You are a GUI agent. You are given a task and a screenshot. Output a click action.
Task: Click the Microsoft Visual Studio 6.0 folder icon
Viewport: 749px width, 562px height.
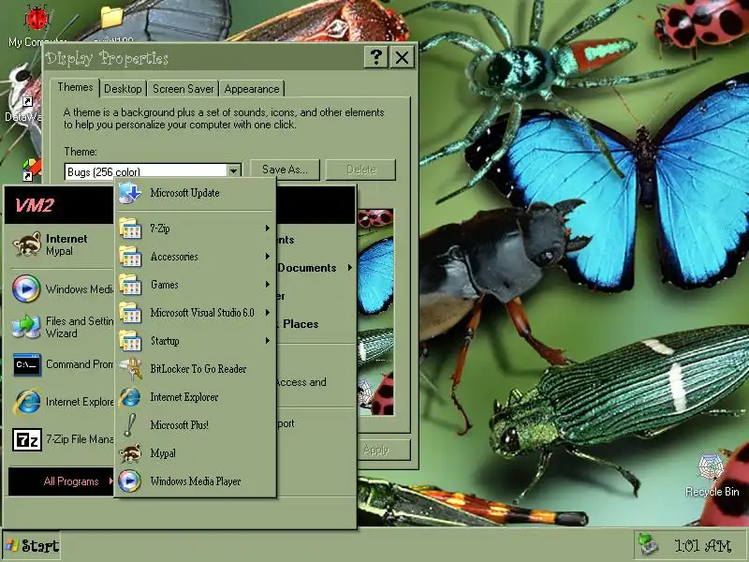pos(130,313)
